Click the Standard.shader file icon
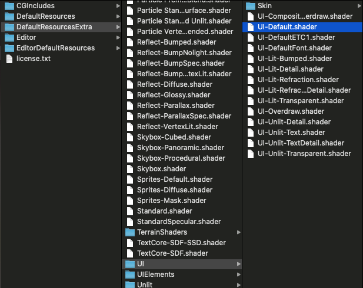363x288 pixels. click(x=130, y=211)
